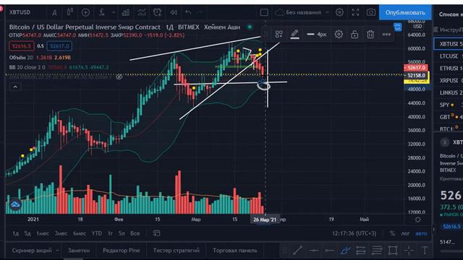The height and width of the screenshot is (260, 463).
Task: Click the red sell price 52616.5 button
Action: [21, 46]
